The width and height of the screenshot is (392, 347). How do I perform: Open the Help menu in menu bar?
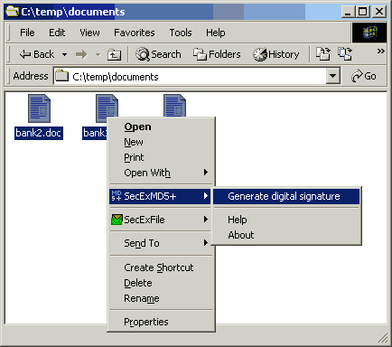(215, 33)
